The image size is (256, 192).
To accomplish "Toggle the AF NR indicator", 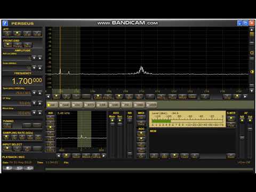I will [x=242, y=121].
